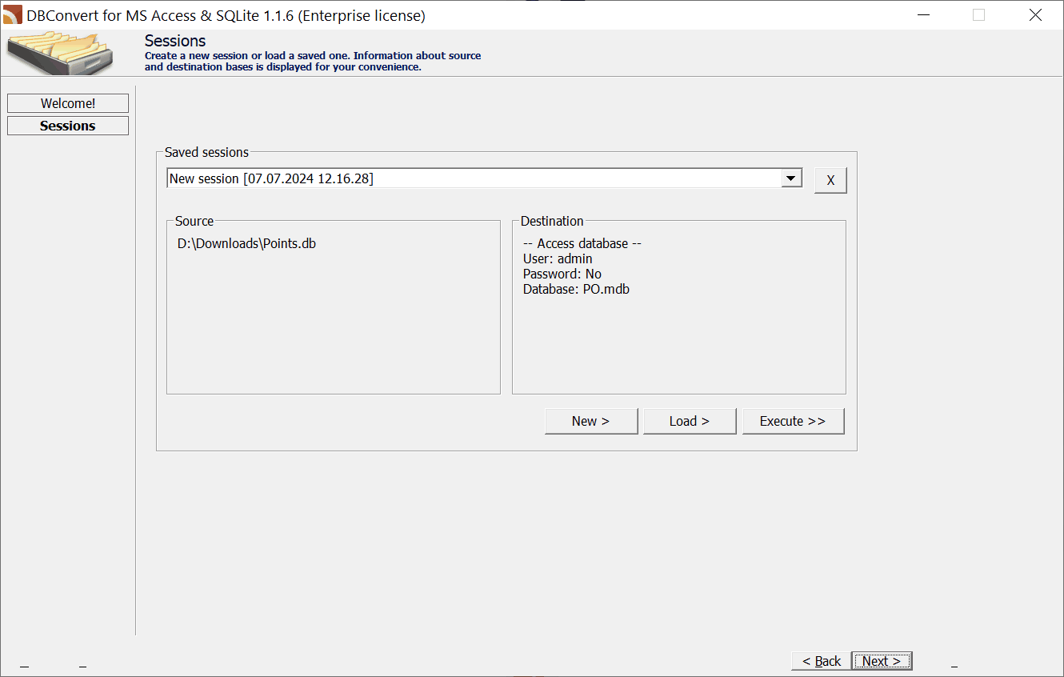
Task: Maximize the DBConvert window
Action: click(x=978, y=14)
